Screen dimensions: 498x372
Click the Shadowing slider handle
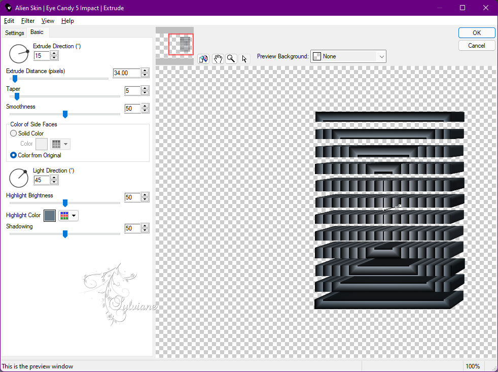coord(65,234)
